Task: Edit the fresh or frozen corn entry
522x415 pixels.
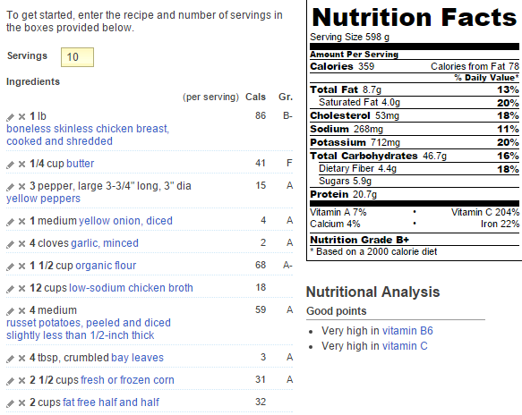Action: pyautogui.click(x=11, y=380)
